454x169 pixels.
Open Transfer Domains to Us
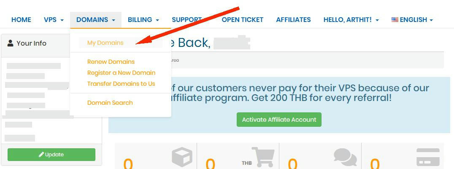coord(121,84)
